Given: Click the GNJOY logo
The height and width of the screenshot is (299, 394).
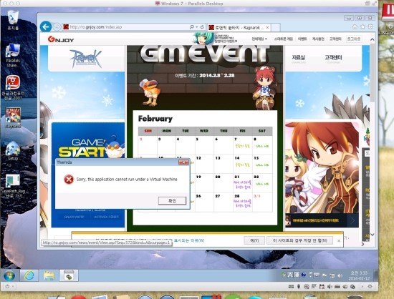Looking at the screenshot, I should coord(61,39).
